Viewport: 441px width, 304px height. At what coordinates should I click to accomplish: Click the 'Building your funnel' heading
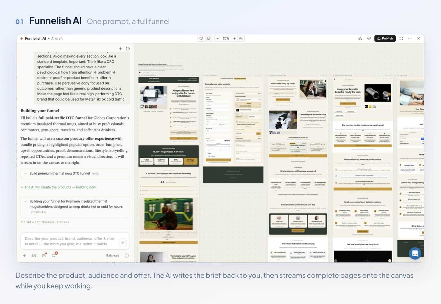click(40, 111)
